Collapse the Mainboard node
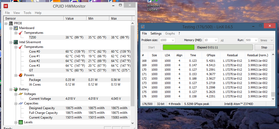279x129 pixels. click(11, 28)
